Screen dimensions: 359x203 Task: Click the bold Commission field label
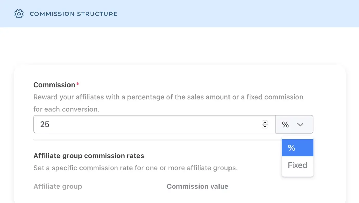54,85
